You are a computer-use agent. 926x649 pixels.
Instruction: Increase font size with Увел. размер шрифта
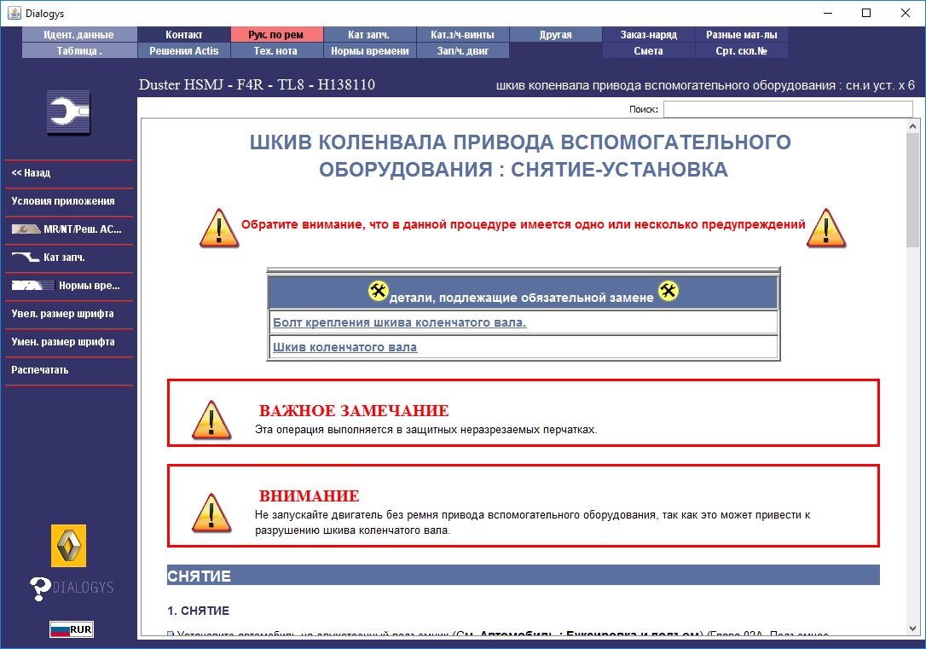[x=69, y=314]
